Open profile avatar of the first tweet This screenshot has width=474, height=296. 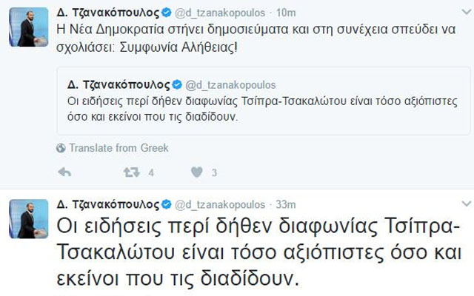28,27
